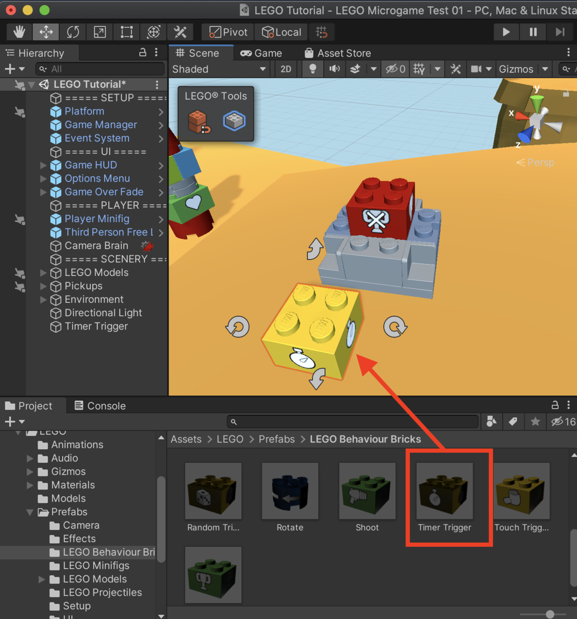Toggle hidden objects visibility in Scene
The height and width of the screenshot is (619, 577).
(396, 69)
